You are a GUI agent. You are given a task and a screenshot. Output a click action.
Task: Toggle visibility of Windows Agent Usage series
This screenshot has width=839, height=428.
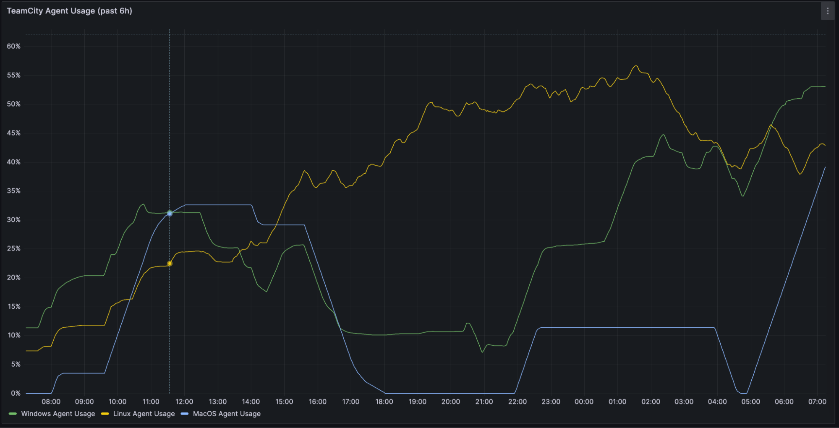pos(59,414)
